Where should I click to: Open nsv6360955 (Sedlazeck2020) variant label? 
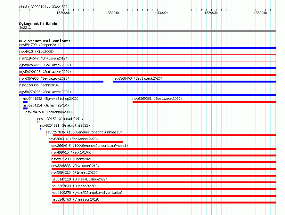click(x=44, y=78)
